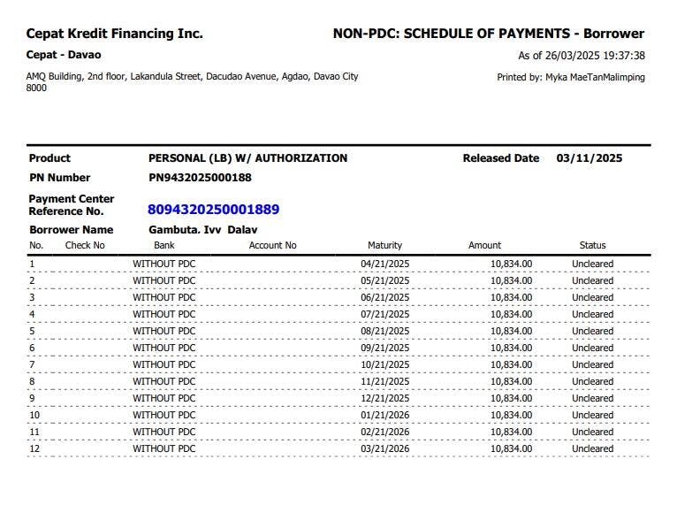
Task: Click the blue reference number 8094320250001889
Action: (x=213, y=210)
